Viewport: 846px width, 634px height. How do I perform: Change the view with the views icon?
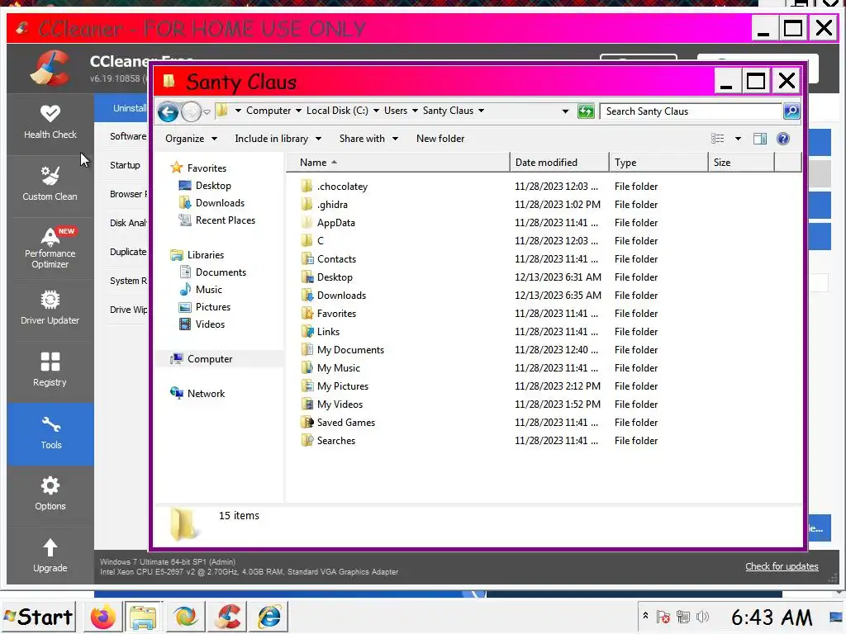718,139
